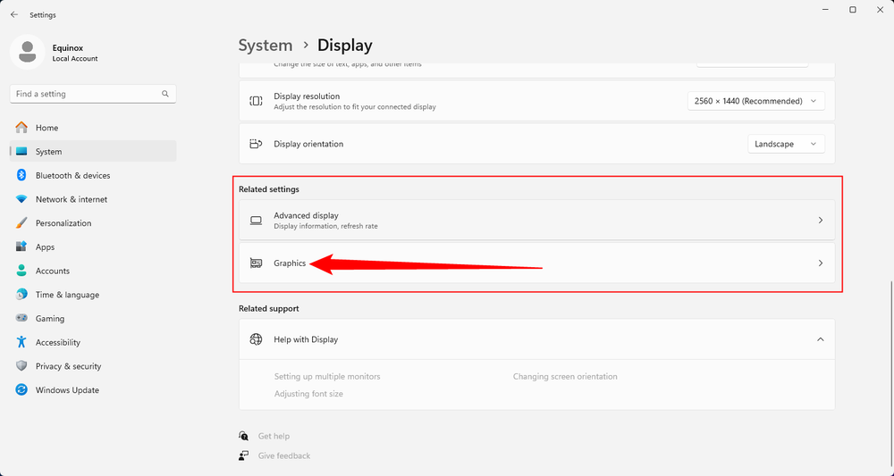Click the Personalization paintbrush icon

(x=21, y=223)
